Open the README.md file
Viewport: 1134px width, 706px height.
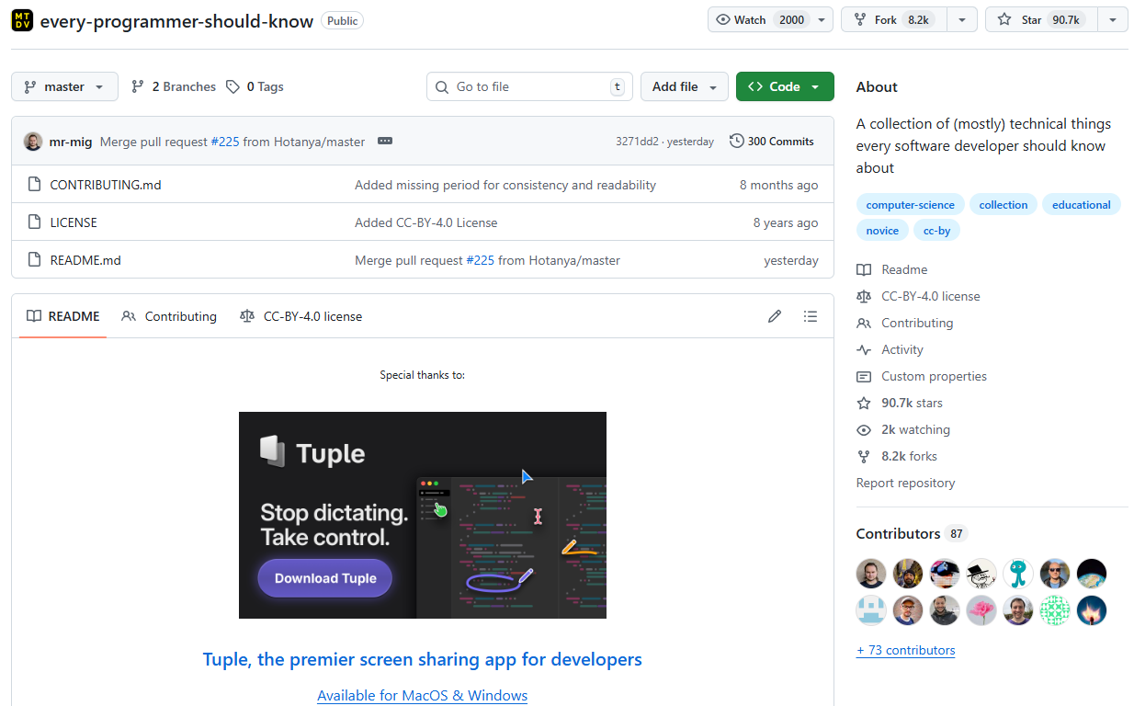click(85, 260)
